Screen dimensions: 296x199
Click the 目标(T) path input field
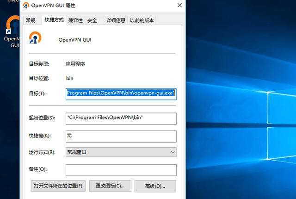(x=121, y=94)
